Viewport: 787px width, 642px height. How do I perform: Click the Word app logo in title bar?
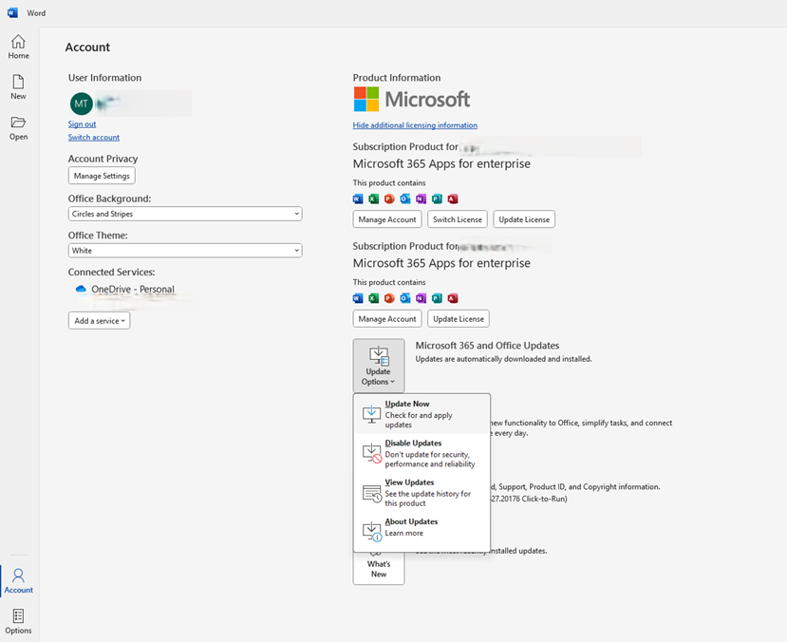pos(12,13)
